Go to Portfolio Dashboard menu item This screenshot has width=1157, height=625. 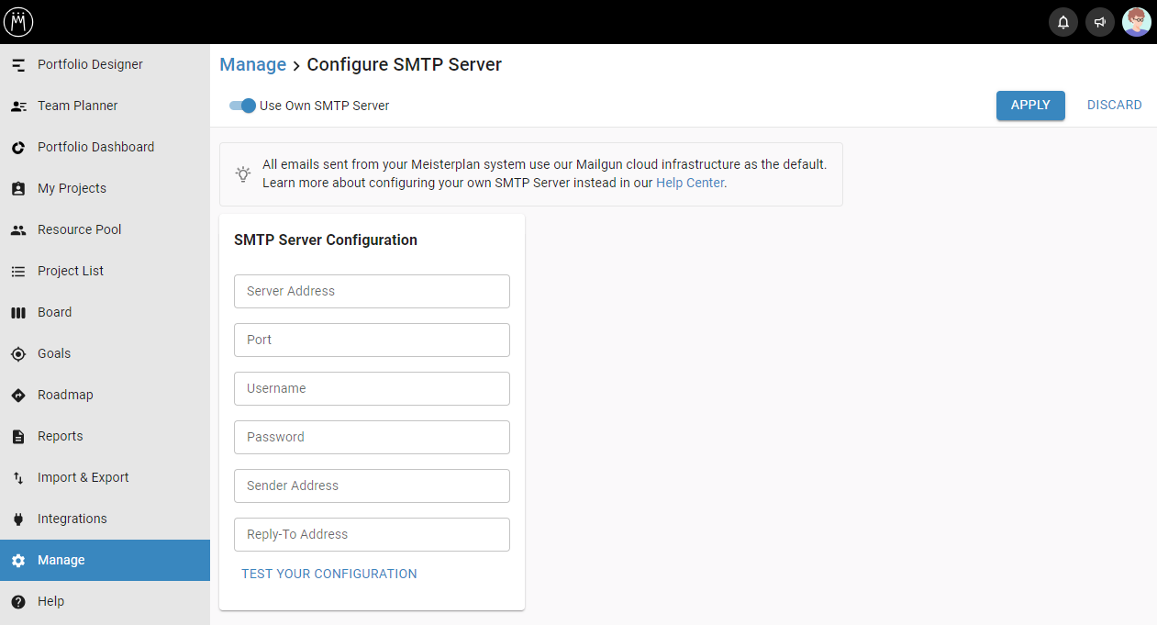pyautogui.click(x=105, y=147)
